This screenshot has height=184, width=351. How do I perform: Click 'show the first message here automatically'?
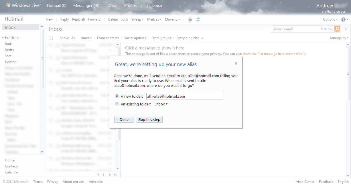click(274, 54)
